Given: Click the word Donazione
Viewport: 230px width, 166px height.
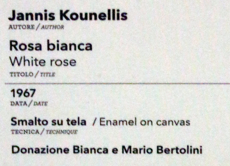Looking at the screenshot, I should coord(40,150).
